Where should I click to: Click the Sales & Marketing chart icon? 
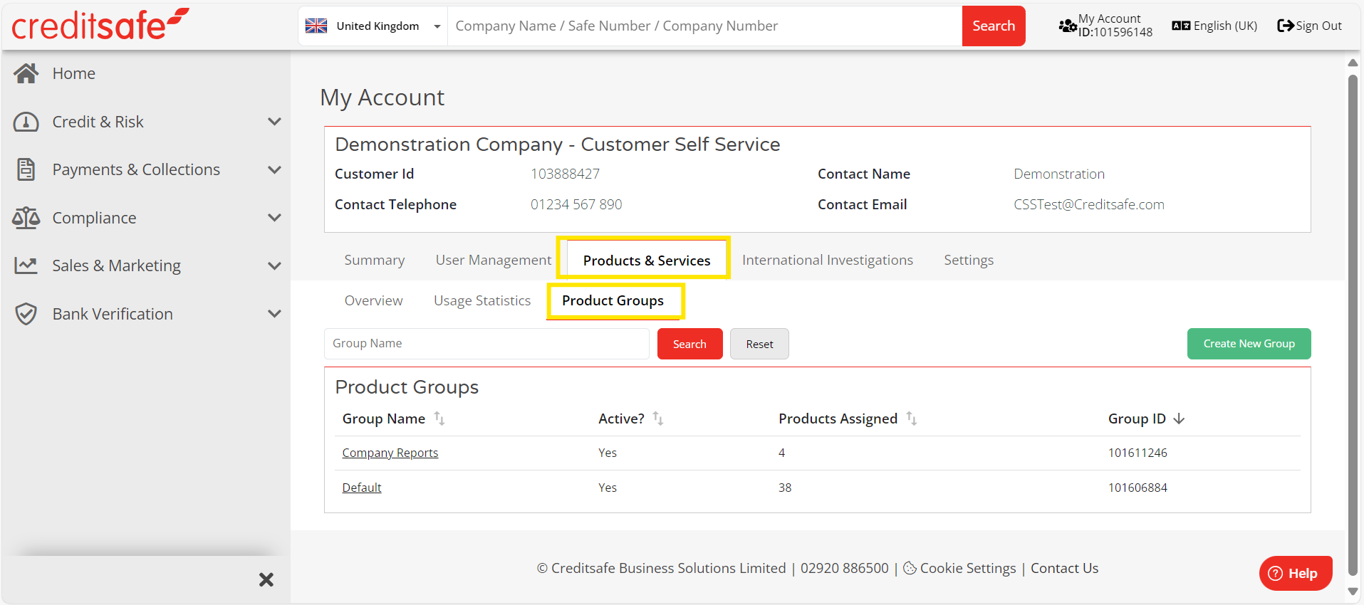click(26, 265)
